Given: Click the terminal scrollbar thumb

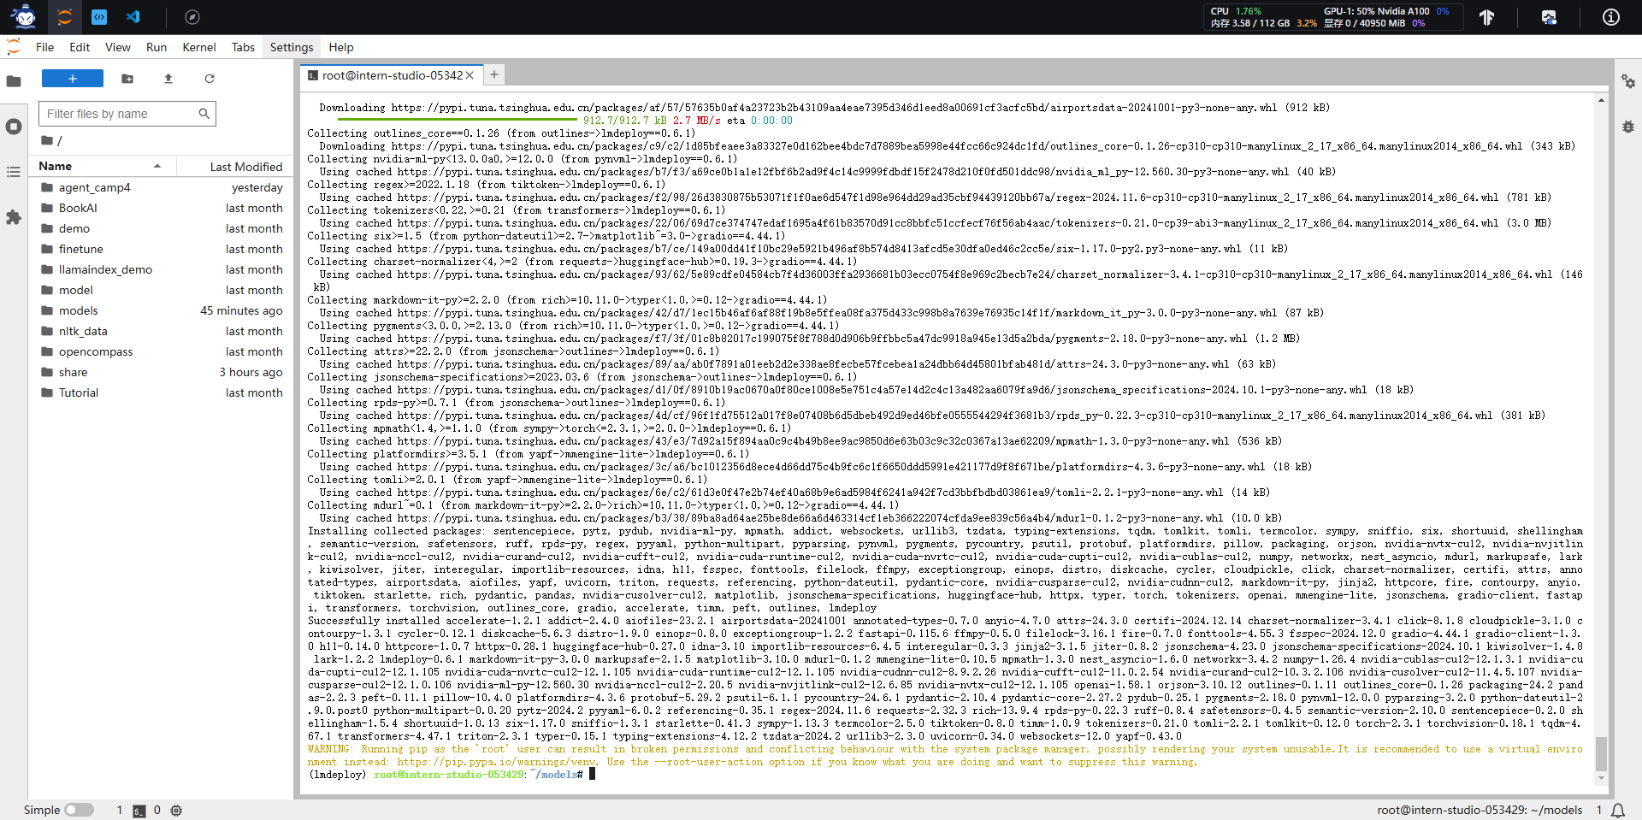Looking at the screenshot, I should [1601, 754].
